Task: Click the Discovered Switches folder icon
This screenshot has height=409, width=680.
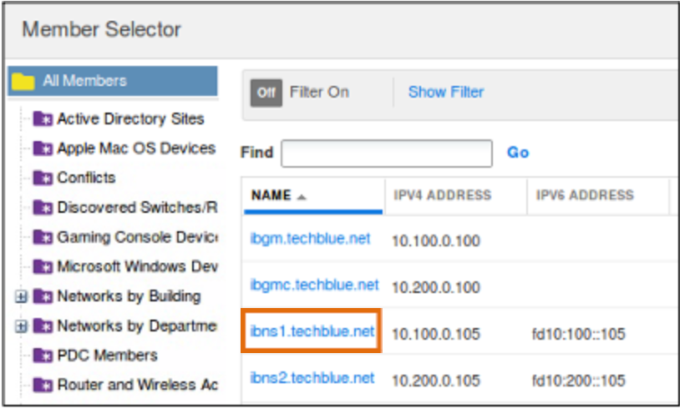Action: [x=43, y=208]
